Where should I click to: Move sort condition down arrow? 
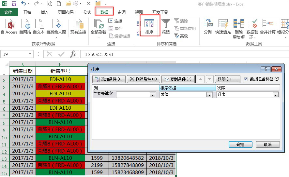pyautogui.click(x=209, y=79)
